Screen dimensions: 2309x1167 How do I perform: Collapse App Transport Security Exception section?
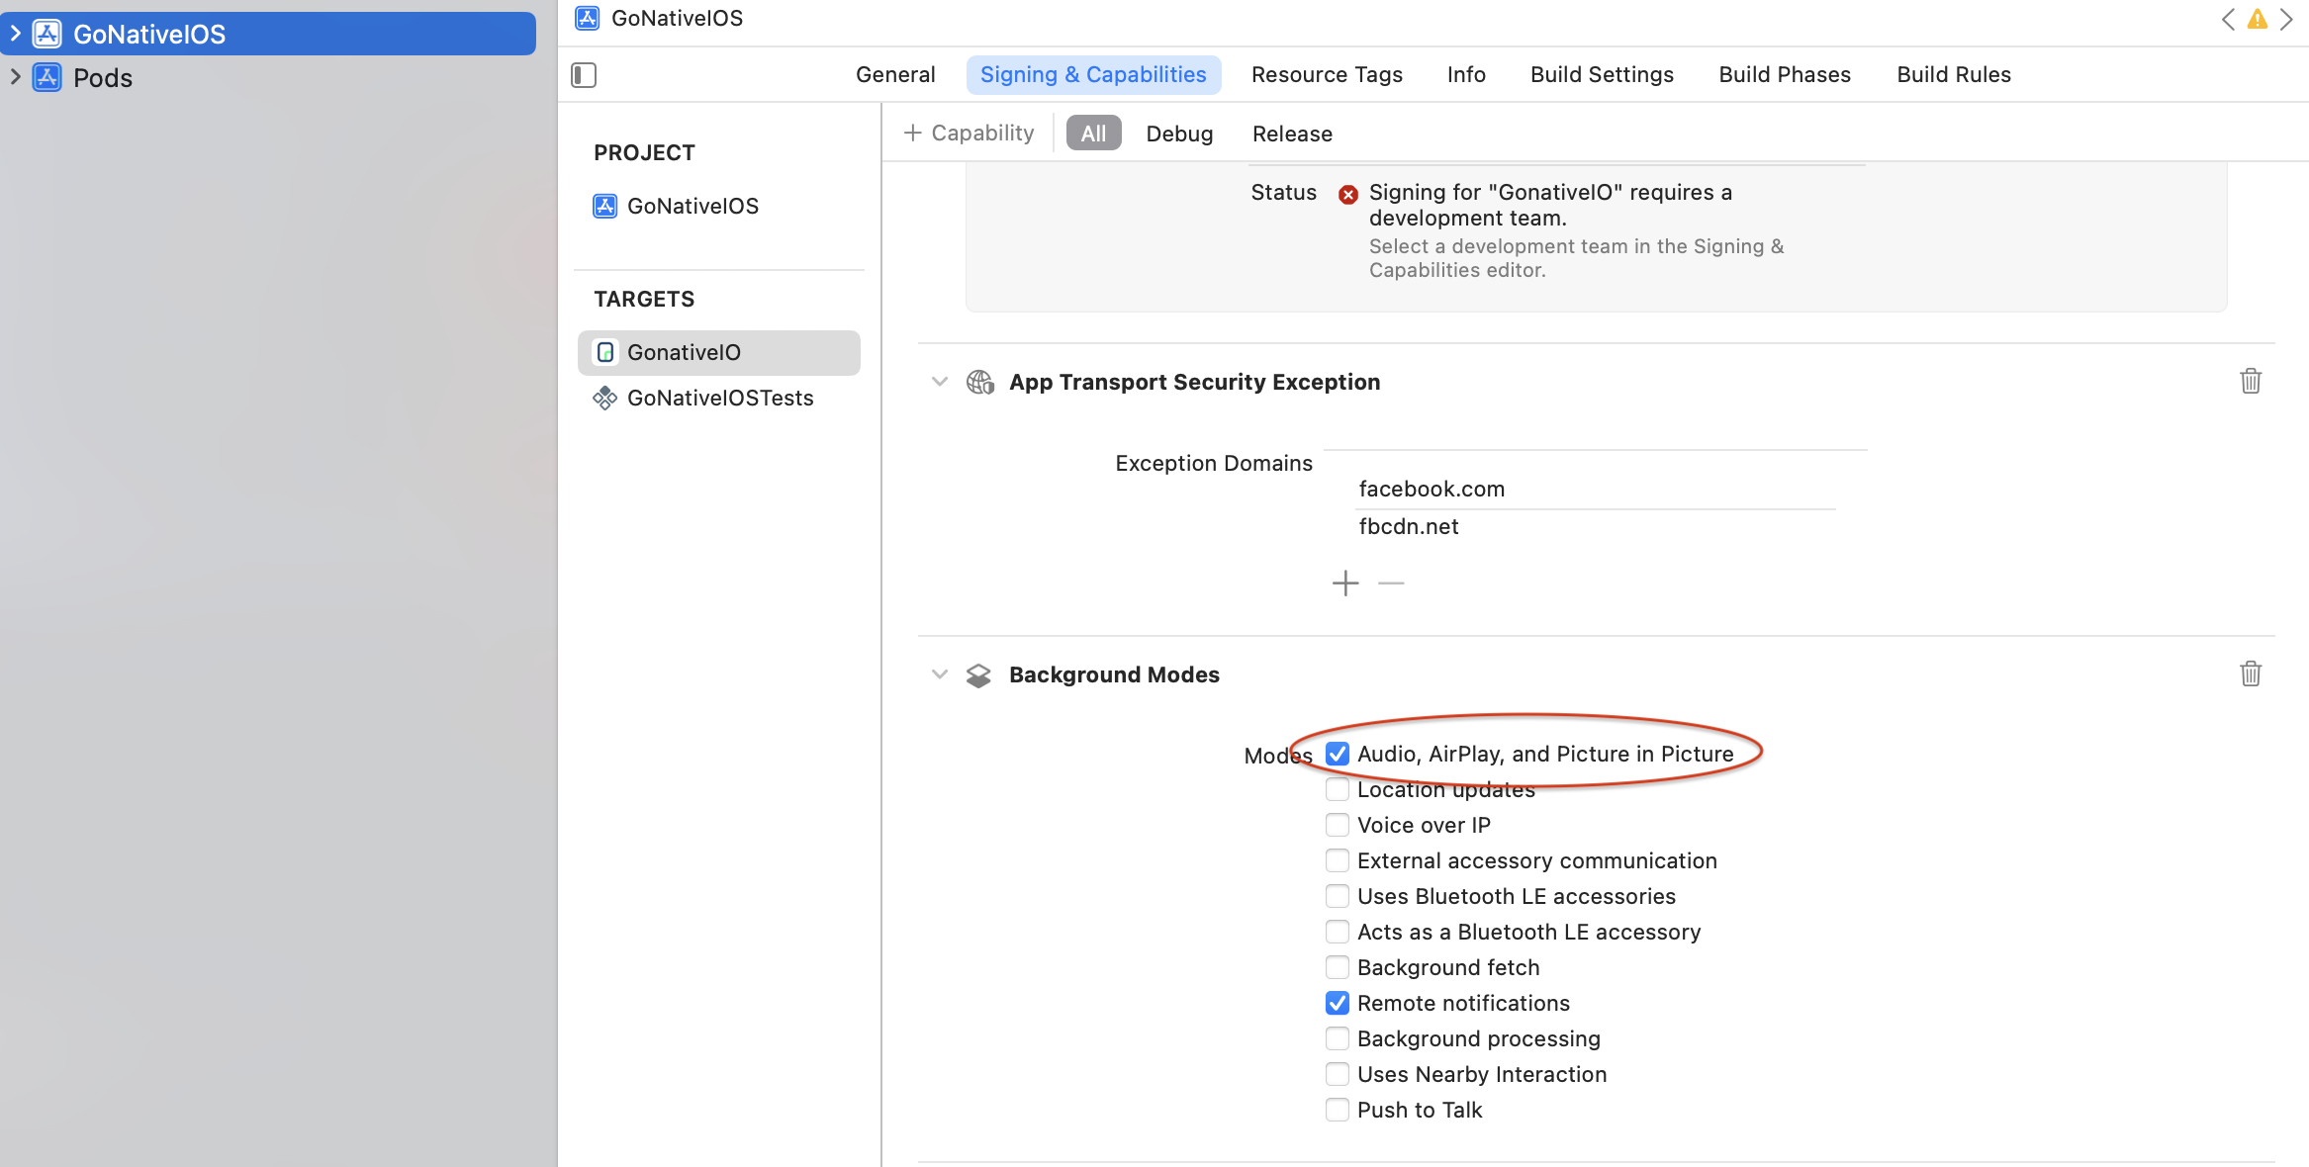(x=940, y=382)
